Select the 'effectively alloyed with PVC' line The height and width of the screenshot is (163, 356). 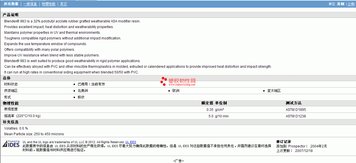click(x=138, y=67)
